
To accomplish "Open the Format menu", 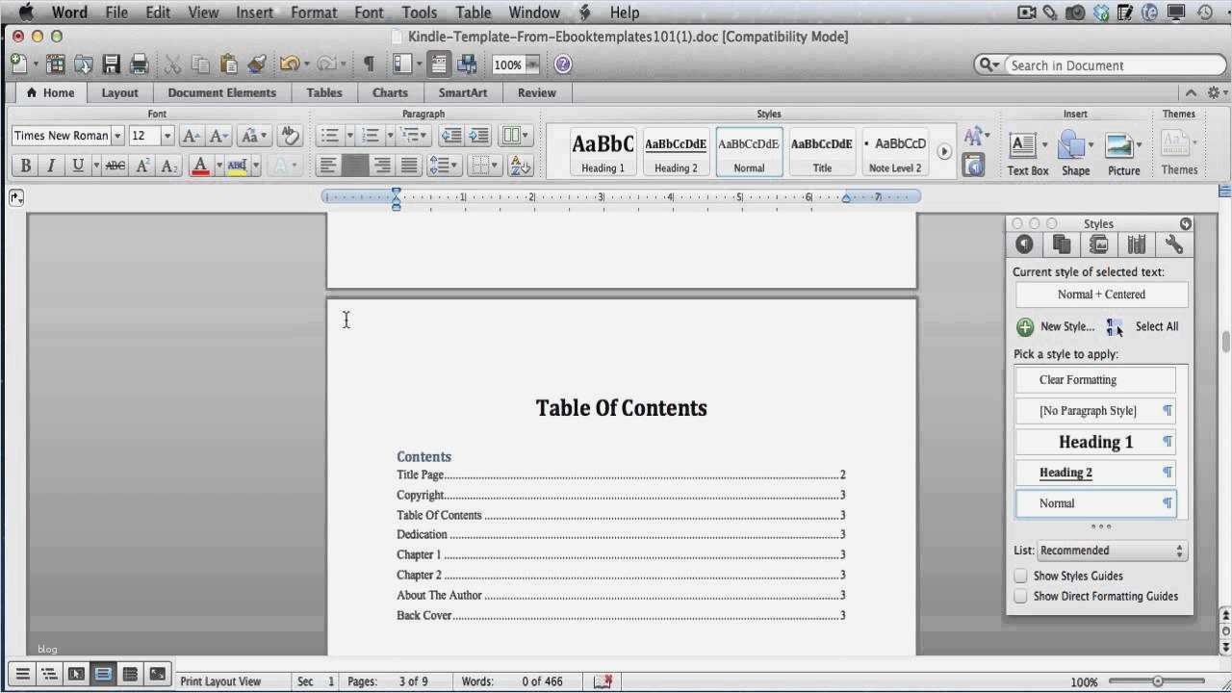I will (x=314, y=13).
